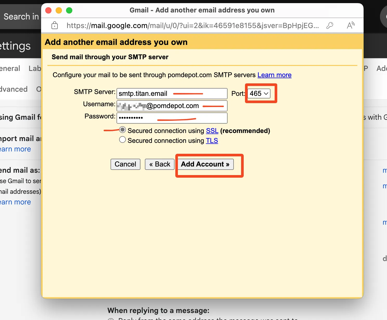Open the Port 465 dropdown
The height and width of the screenshot is (320, 387).
coord(259,94)
